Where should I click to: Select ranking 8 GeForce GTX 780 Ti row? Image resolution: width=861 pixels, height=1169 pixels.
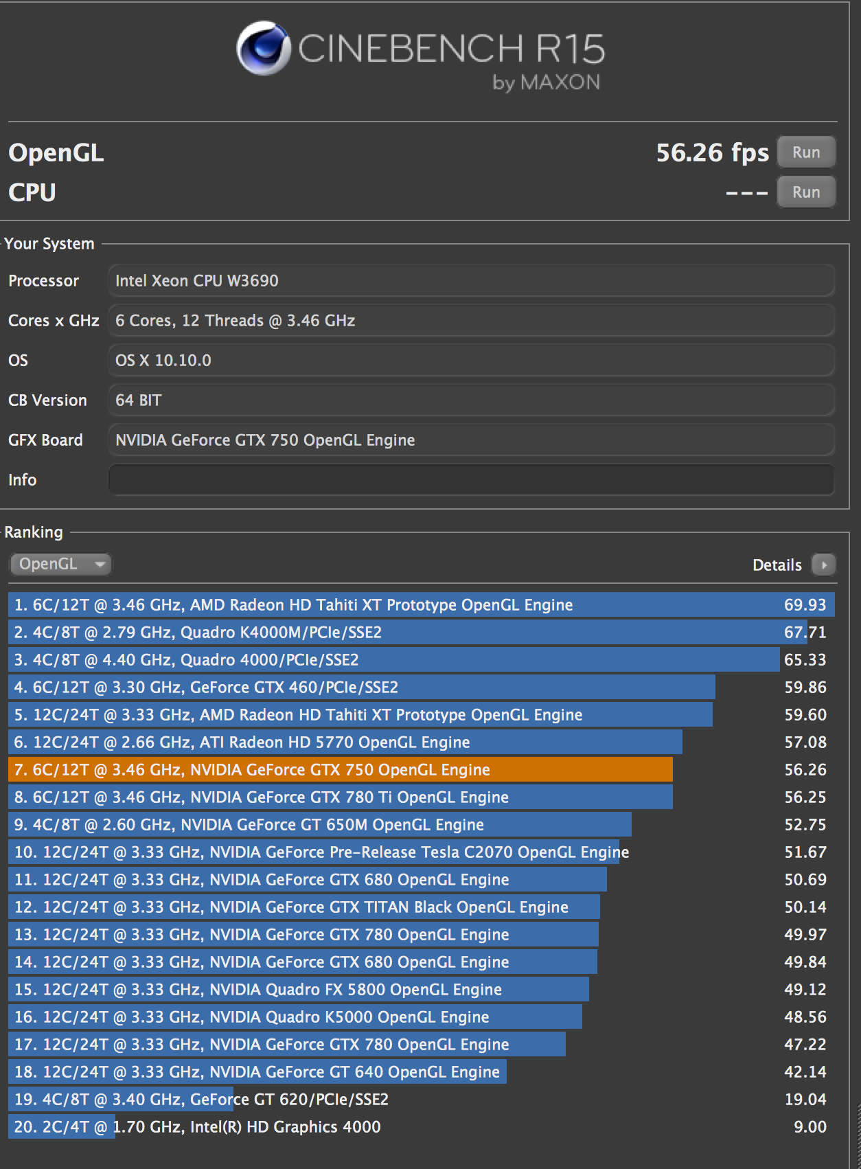click(422, 797)
